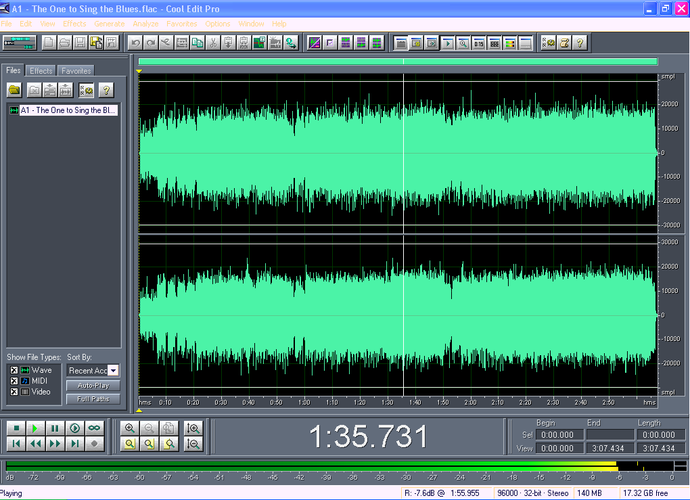Click the Undo arrow icon
690x500 pixels.
point(135,43)
